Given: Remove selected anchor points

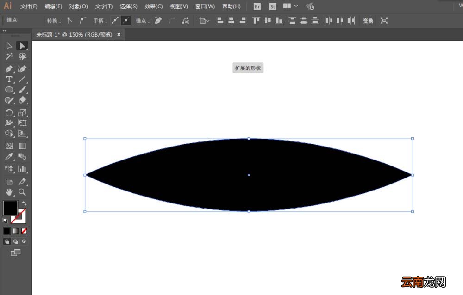Looking at the screenshot, I should click(x=158, y=20).
